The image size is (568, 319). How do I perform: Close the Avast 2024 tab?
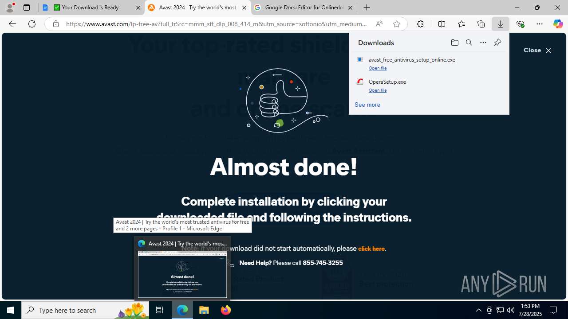click(244, 8)
